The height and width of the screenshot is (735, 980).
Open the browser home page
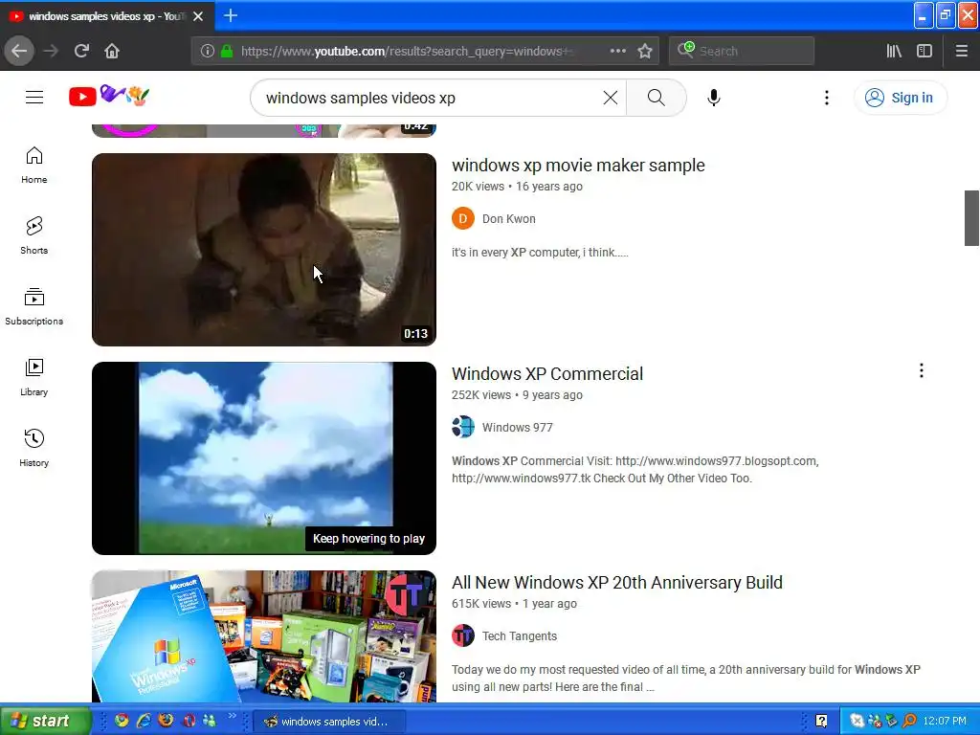pos(112,51)
